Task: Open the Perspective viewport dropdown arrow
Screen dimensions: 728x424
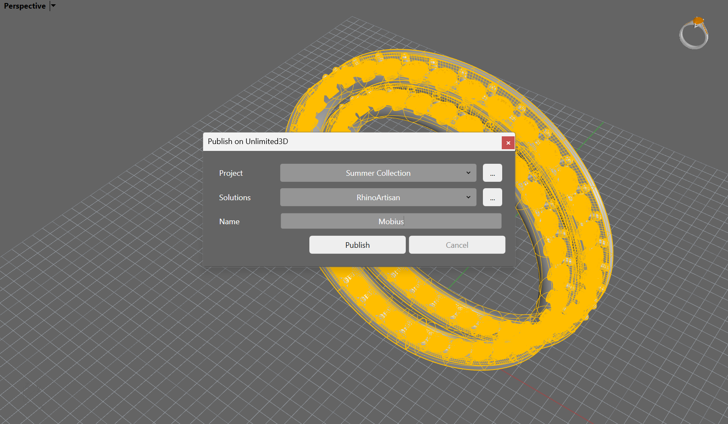Action: [x=54, y=6]
